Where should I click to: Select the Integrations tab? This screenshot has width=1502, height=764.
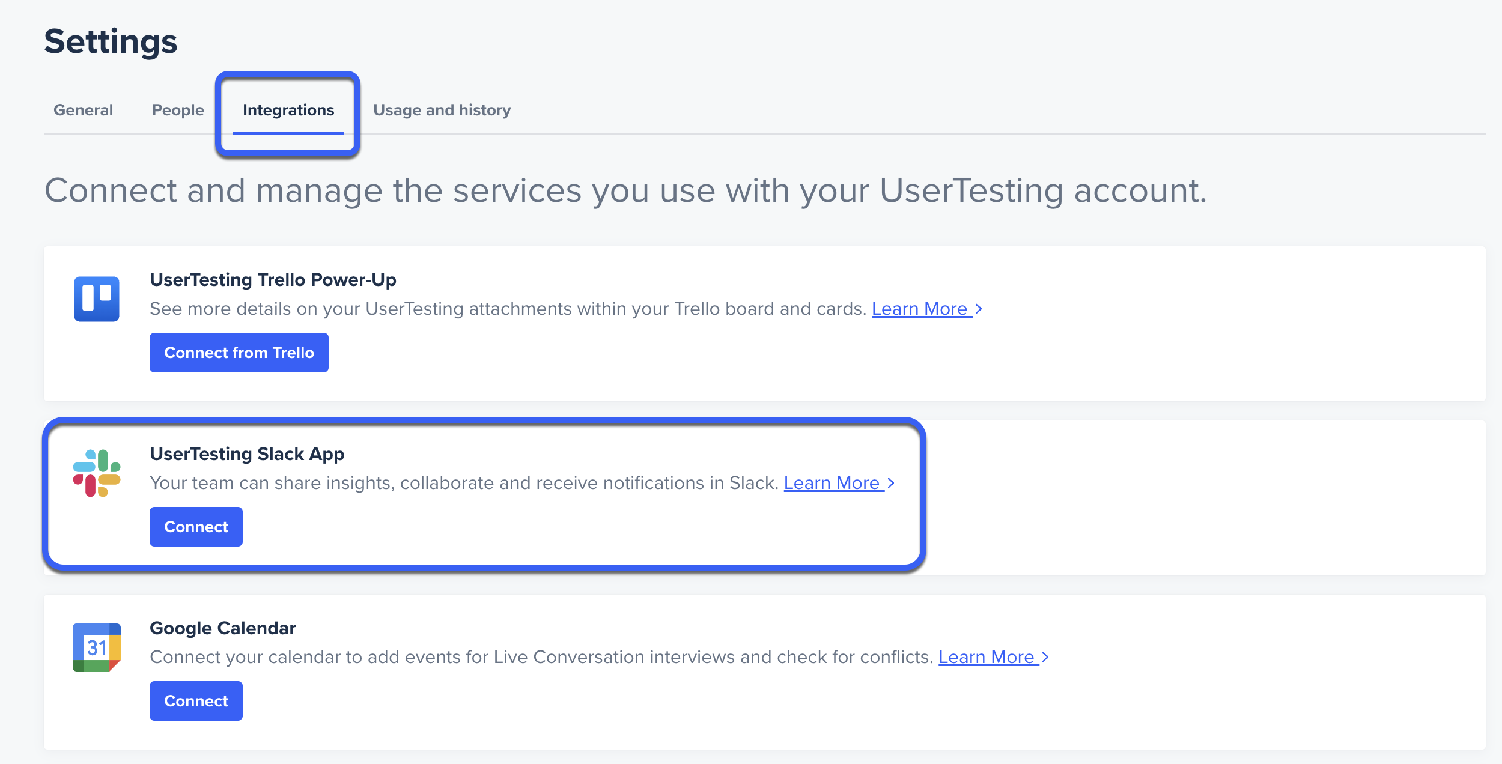288,110
